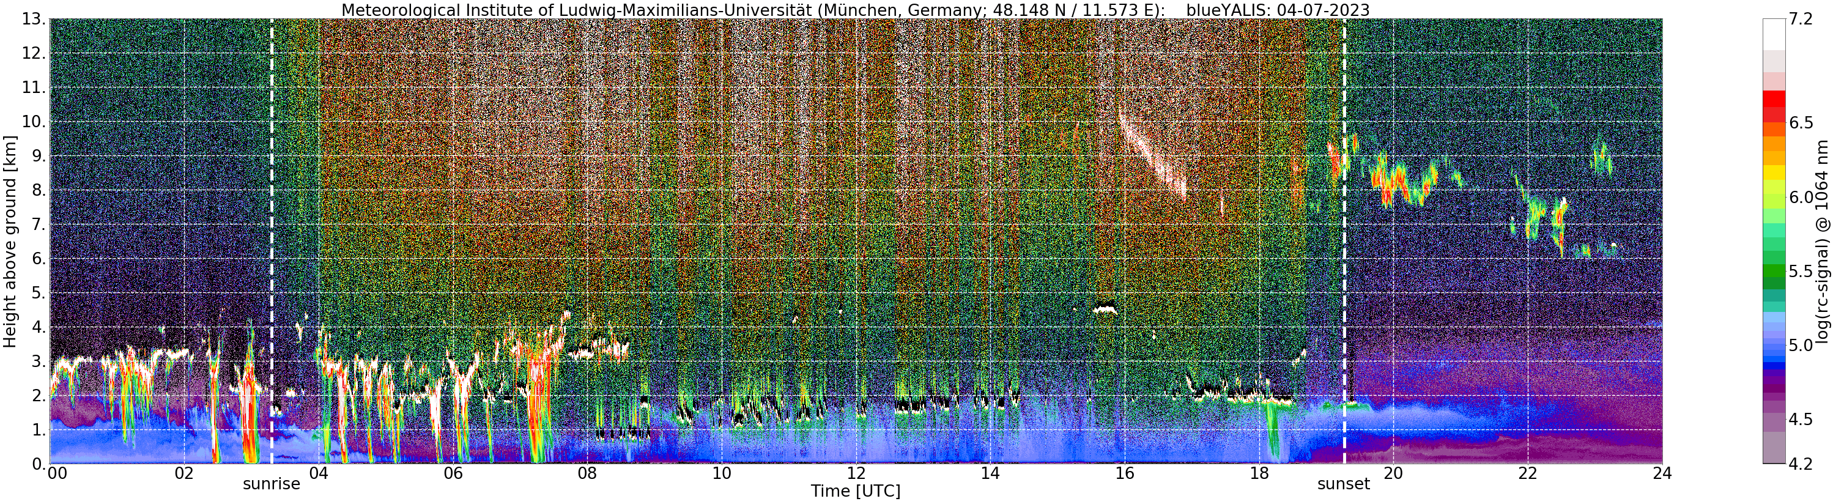1844x504 pixels.
Task: Click the time tick '10'
Action: (722, 473)
